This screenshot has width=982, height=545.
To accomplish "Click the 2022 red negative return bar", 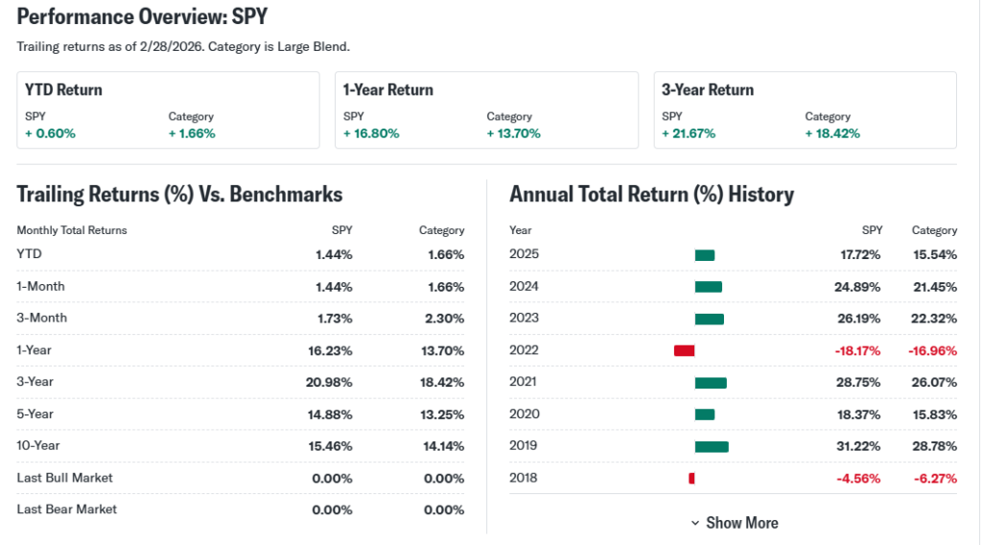I will pos(684,350).
